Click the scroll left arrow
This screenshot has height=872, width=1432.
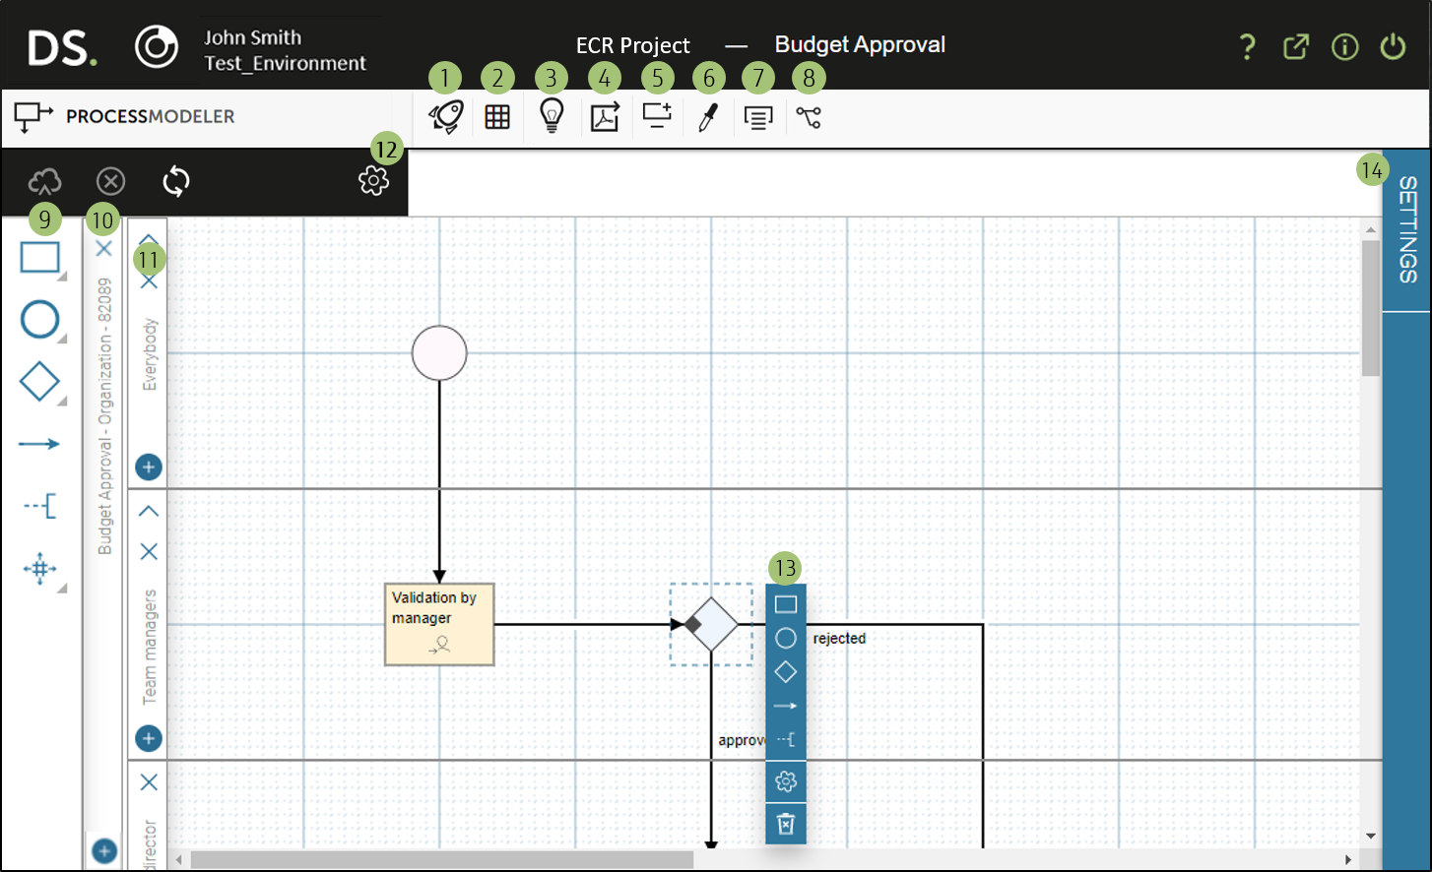(x=179, y=859)
